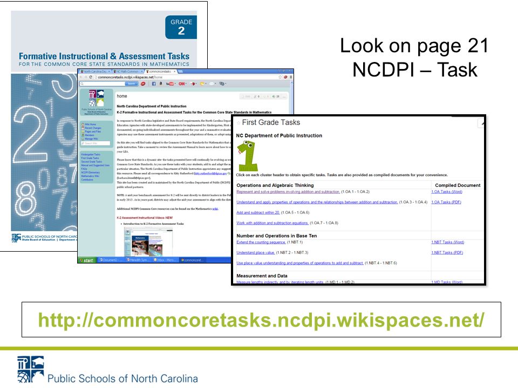The width and height of the screenshot is (518, 388).
Task: Open FAQs sidebar link
Action: [84, 169]
